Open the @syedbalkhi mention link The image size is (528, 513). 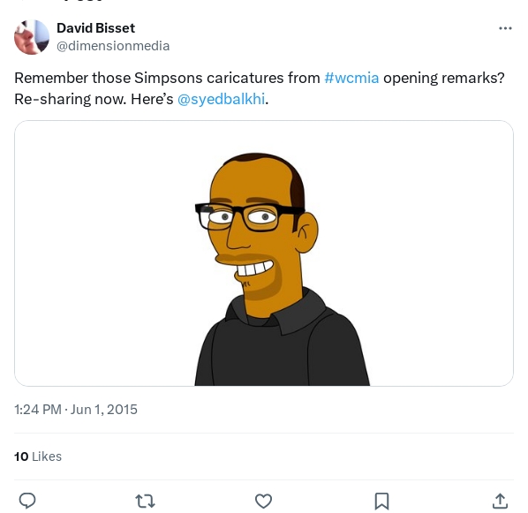(221, 99)
